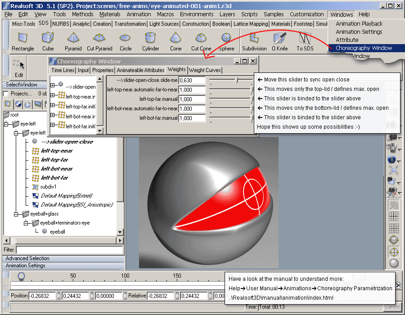Expand the left-top-far node in Choreography tree
Screen dimensions: 405x315
tap(53, 105)
